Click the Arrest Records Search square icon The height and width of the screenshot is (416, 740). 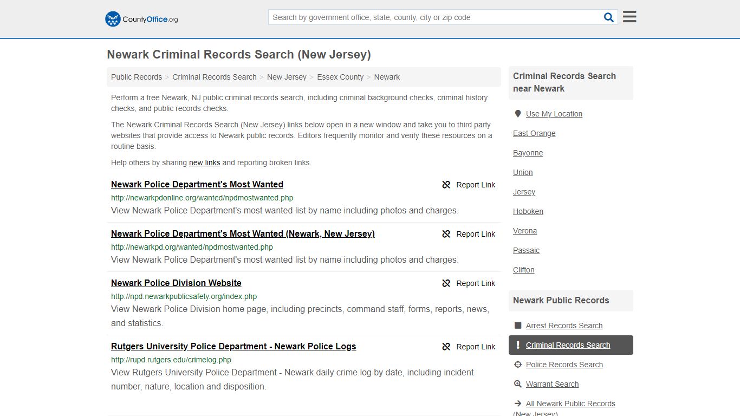pos(517,326)
